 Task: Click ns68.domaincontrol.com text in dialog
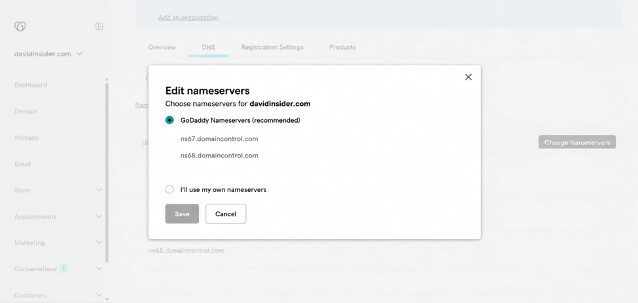click(219, 155)
